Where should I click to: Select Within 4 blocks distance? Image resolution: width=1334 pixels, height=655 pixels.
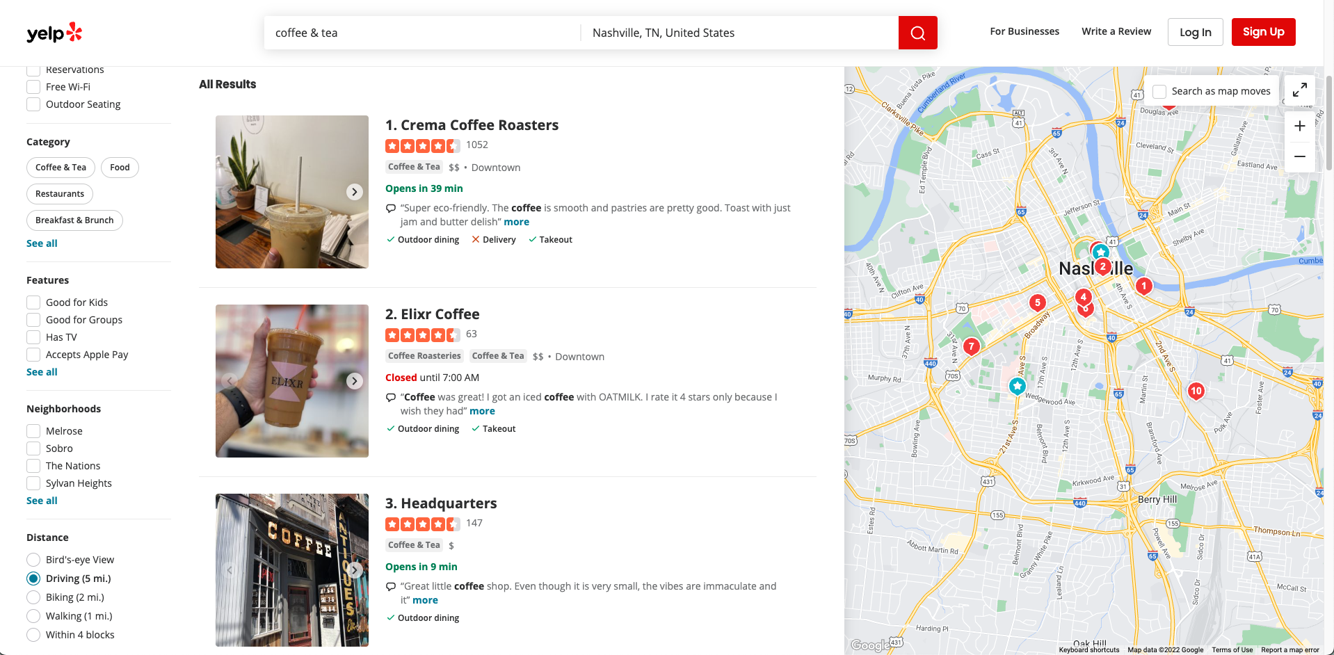tap(33, 635)
